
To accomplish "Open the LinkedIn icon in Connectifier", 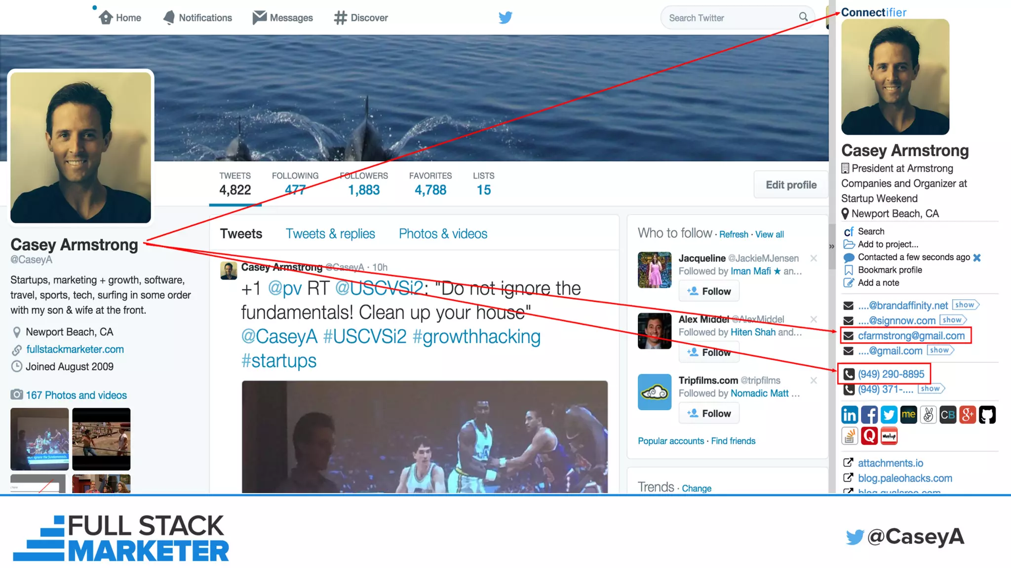I will pos(850,415).
